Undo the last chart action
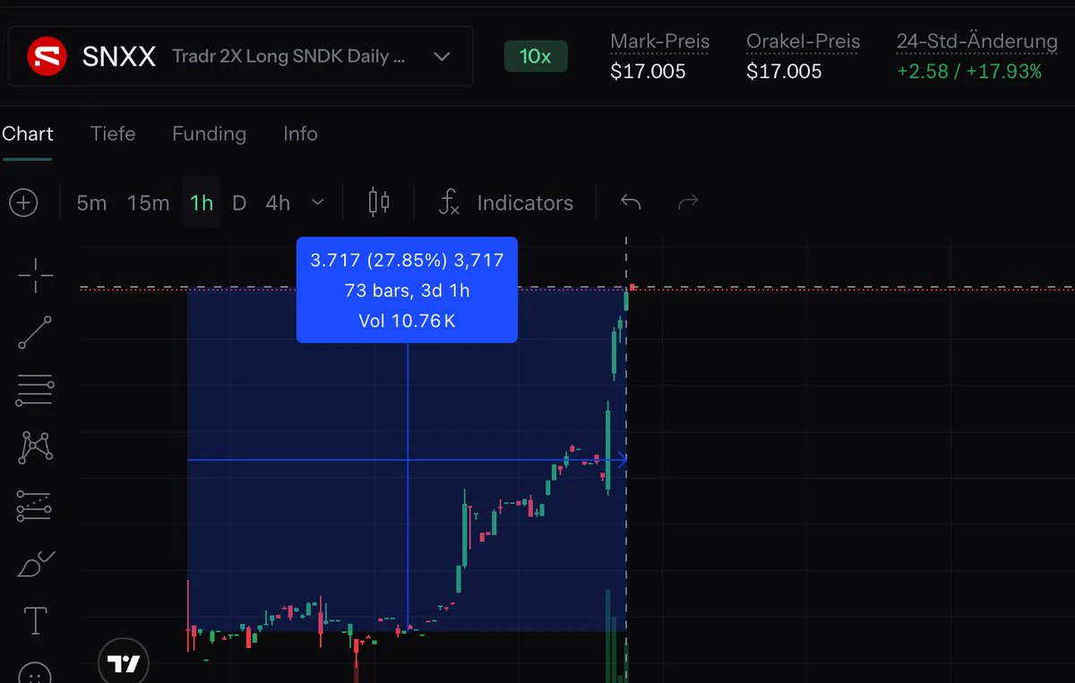This screenshot has height=683, width=1075. click(x=631, y=203)
